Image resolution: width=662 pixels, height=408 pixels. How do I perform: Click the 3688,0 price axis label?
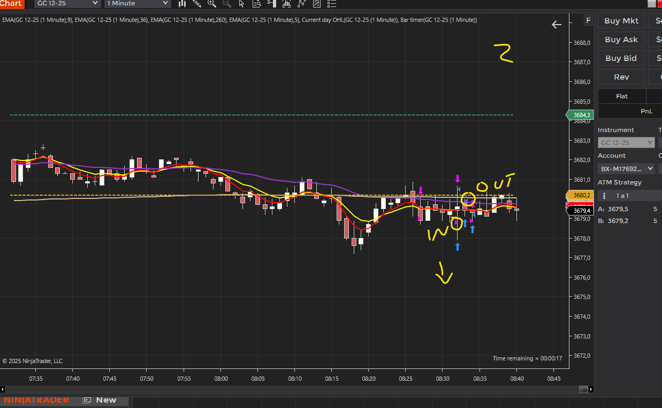pyautogui.click(x=582, y=43)
